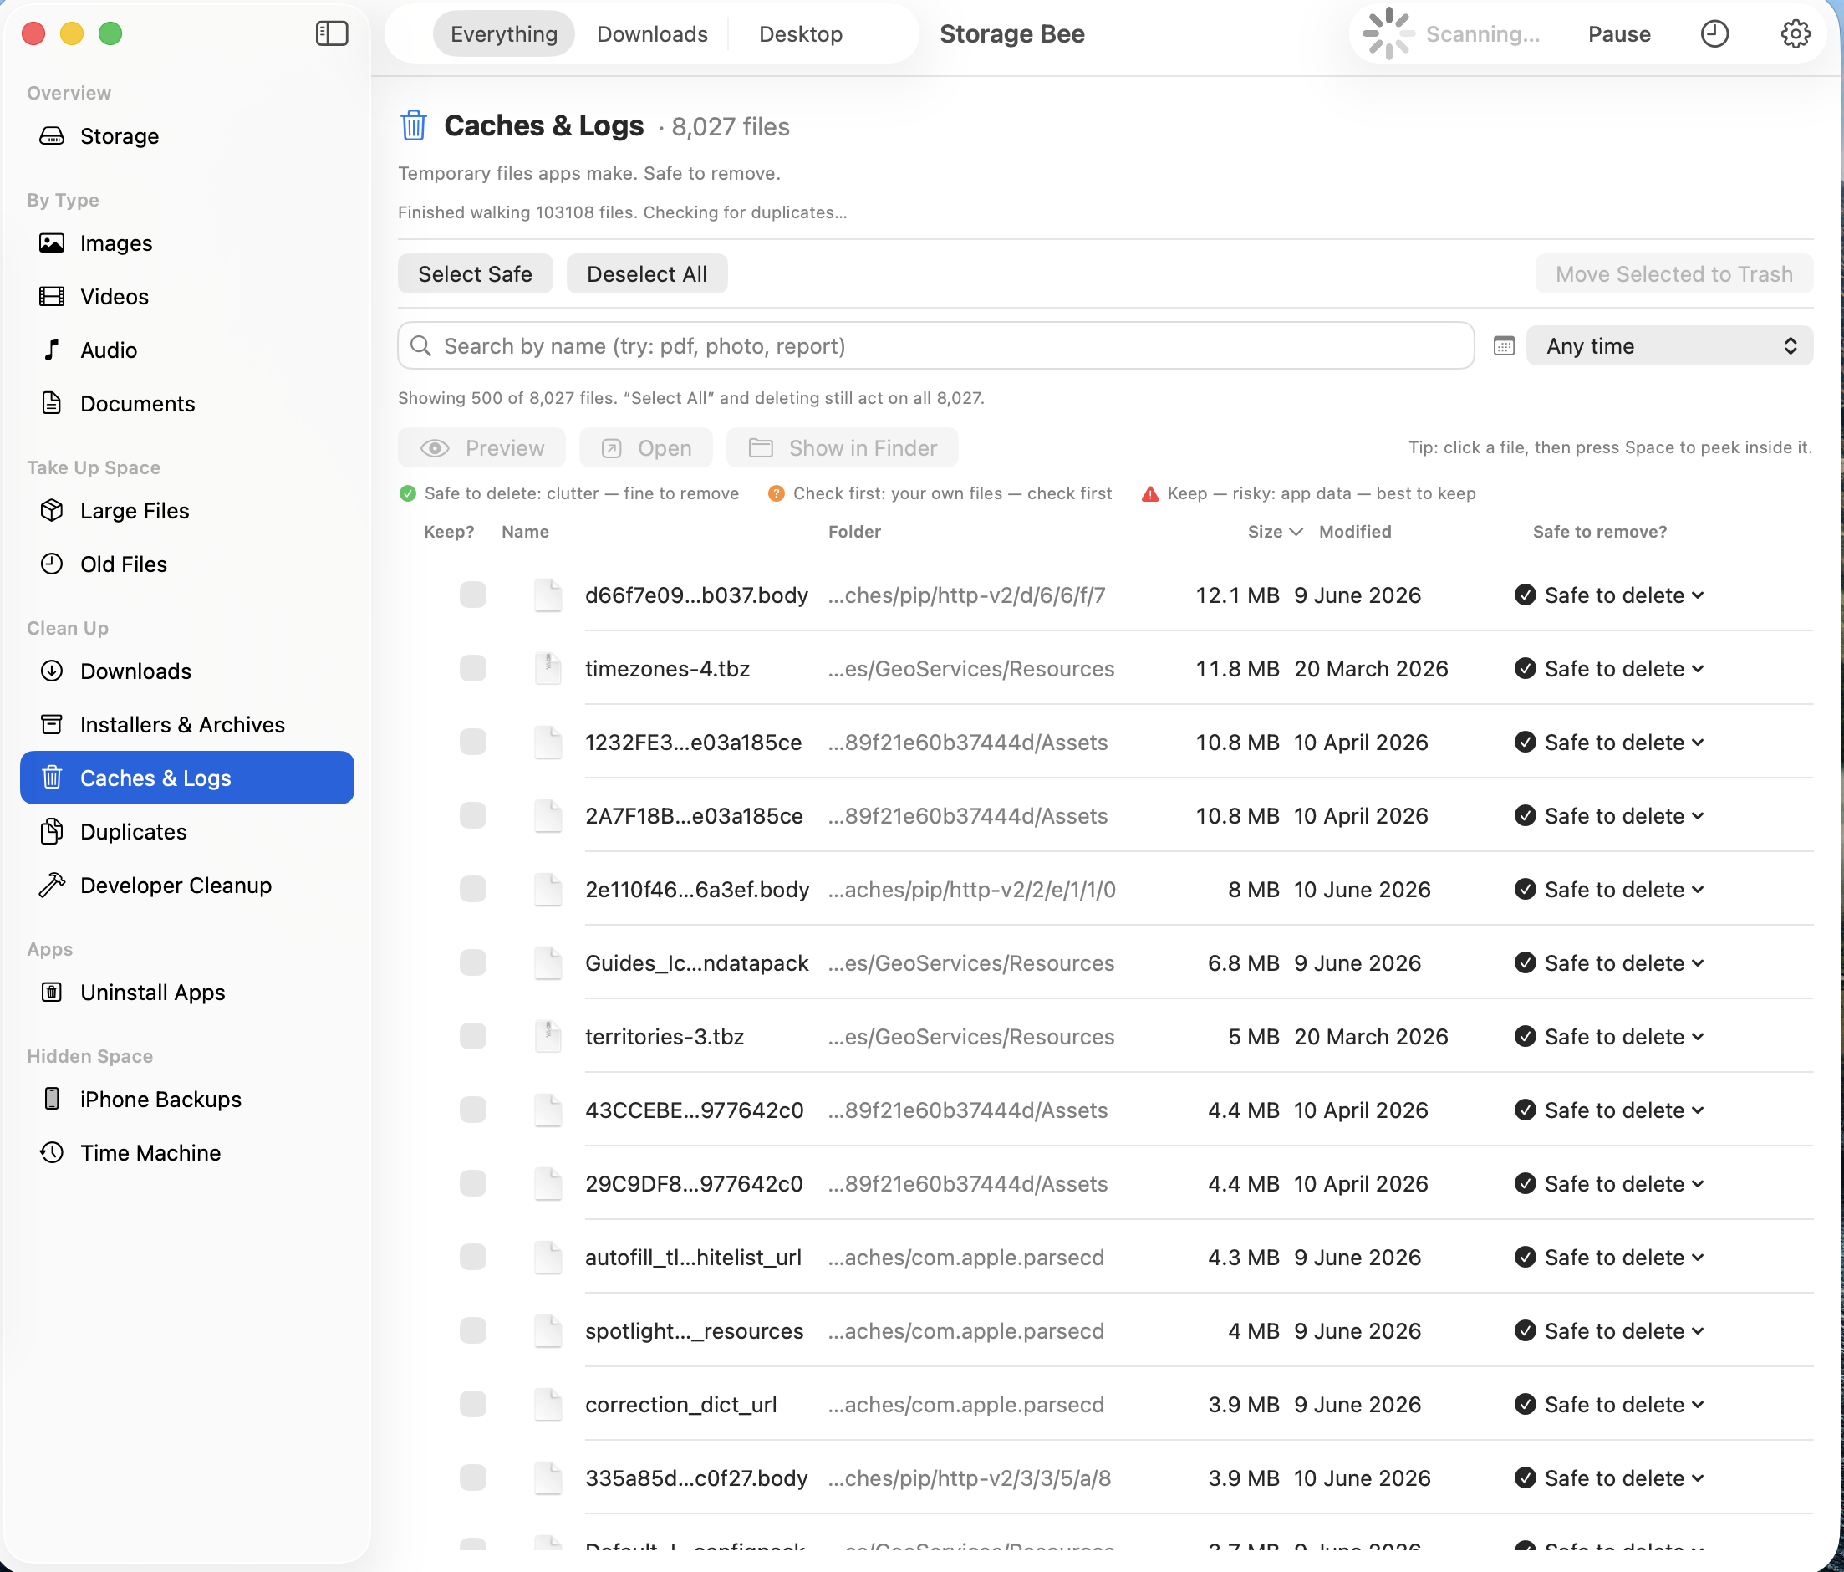The width and height of the screenshot is (1844, 1572).
Task: Click the Storage drive icon
Action: click(53, 136)
